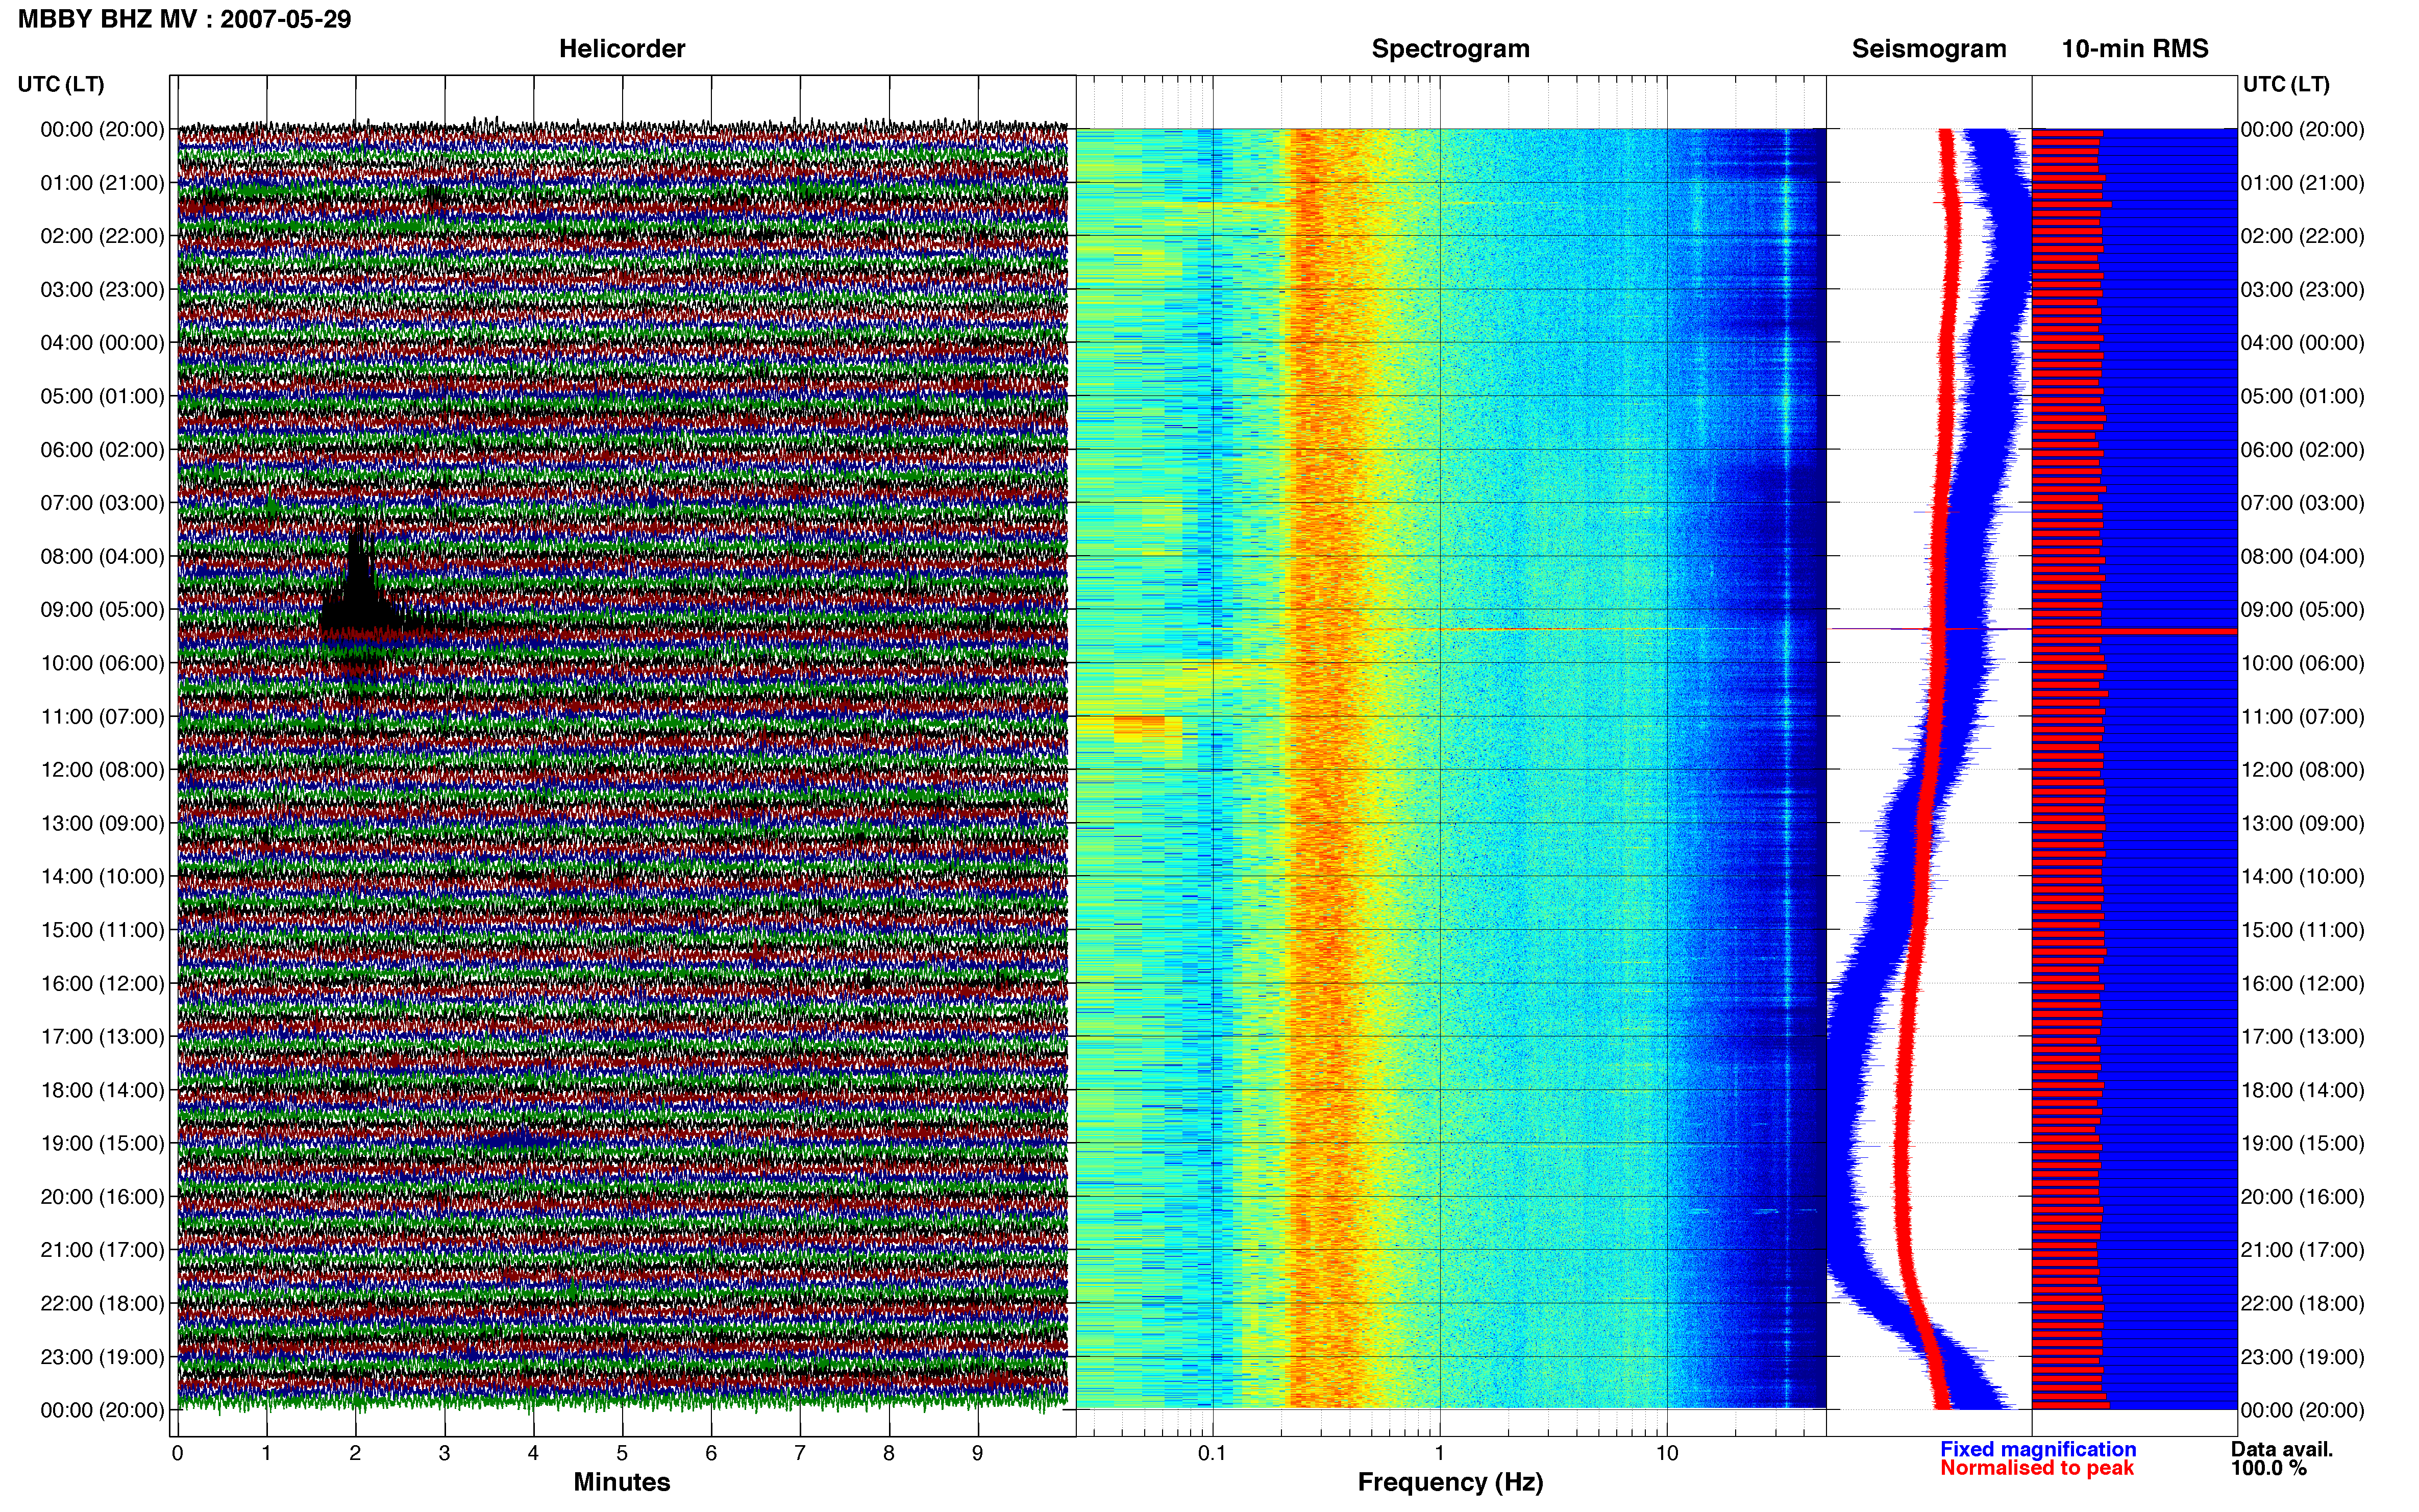Viewport: 2419px width, 1512px height.
Task: Click the Frequency (Hz) axis label
Action: point(1450,1482)
